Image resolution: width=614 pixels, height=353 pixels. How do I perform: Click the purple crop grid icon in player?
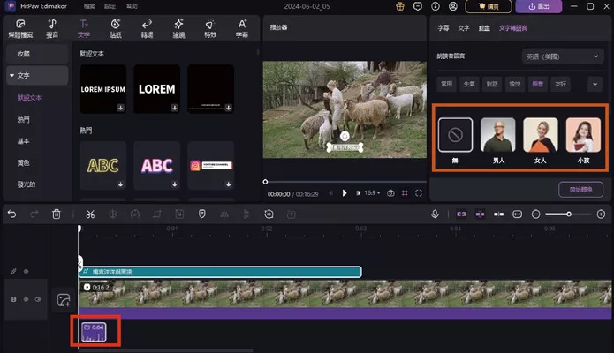coord(405,193)
